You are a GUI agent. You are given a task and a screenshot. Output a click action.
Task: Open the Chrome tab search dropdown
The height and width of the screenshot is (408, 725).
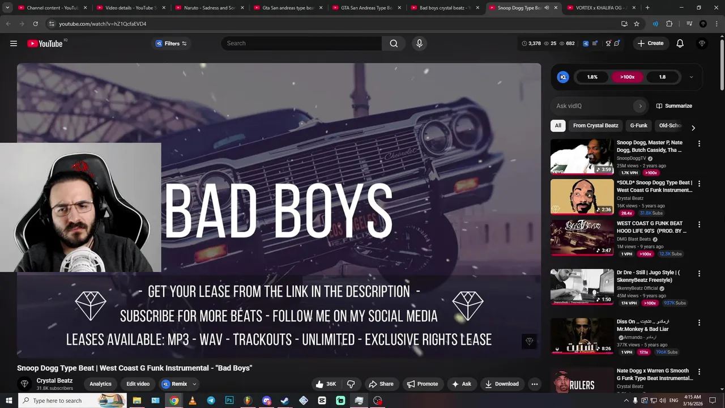click(x=7, y=8)
